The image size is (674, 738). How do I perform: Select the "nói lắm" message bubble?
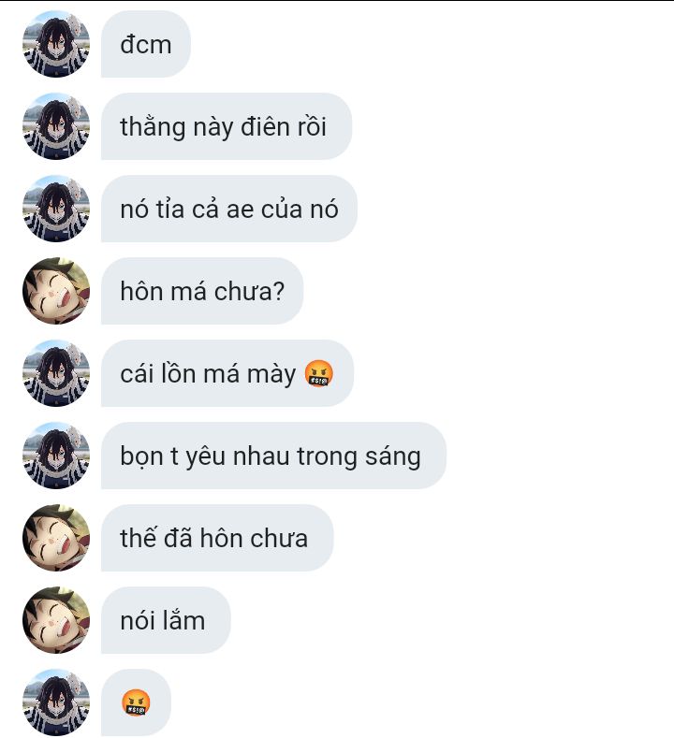166,620
